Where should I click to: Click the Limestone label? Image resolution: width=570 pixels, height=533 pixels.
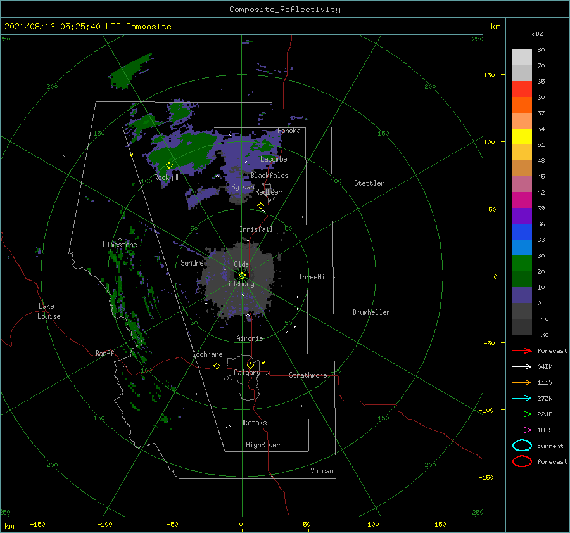coord(120,245)
